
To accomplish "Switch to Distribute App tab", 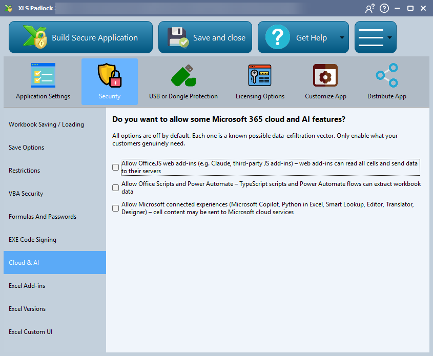I will pyautogui.click(x=386, y=81).
